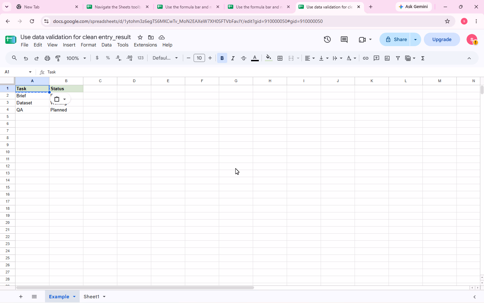Star this spreadsheet document

(x=140, y=37)
